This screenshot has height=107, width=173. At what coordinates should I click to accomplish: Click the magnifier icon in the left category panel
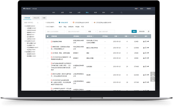[38, 23]
